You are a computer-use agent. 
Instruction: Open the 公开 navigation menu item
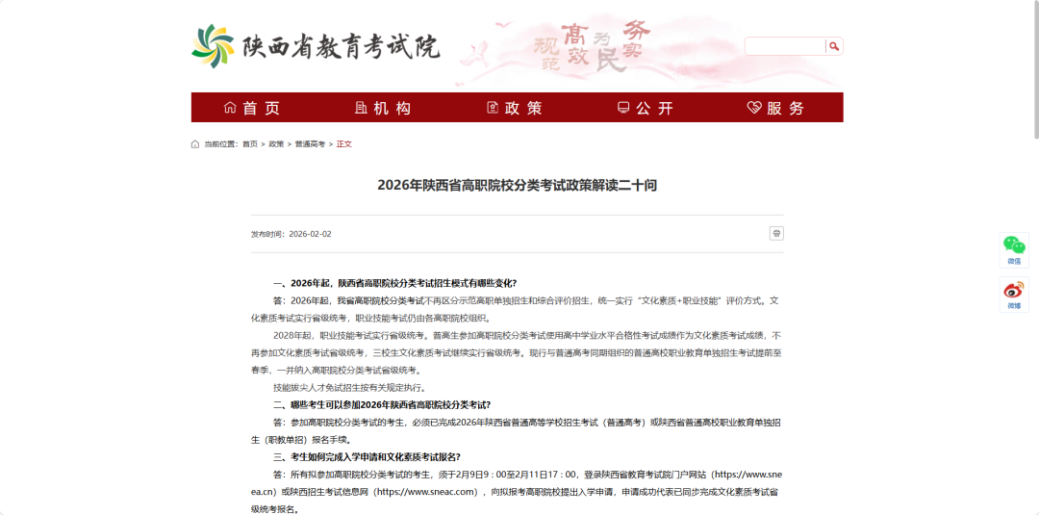(x=646, y=108)
